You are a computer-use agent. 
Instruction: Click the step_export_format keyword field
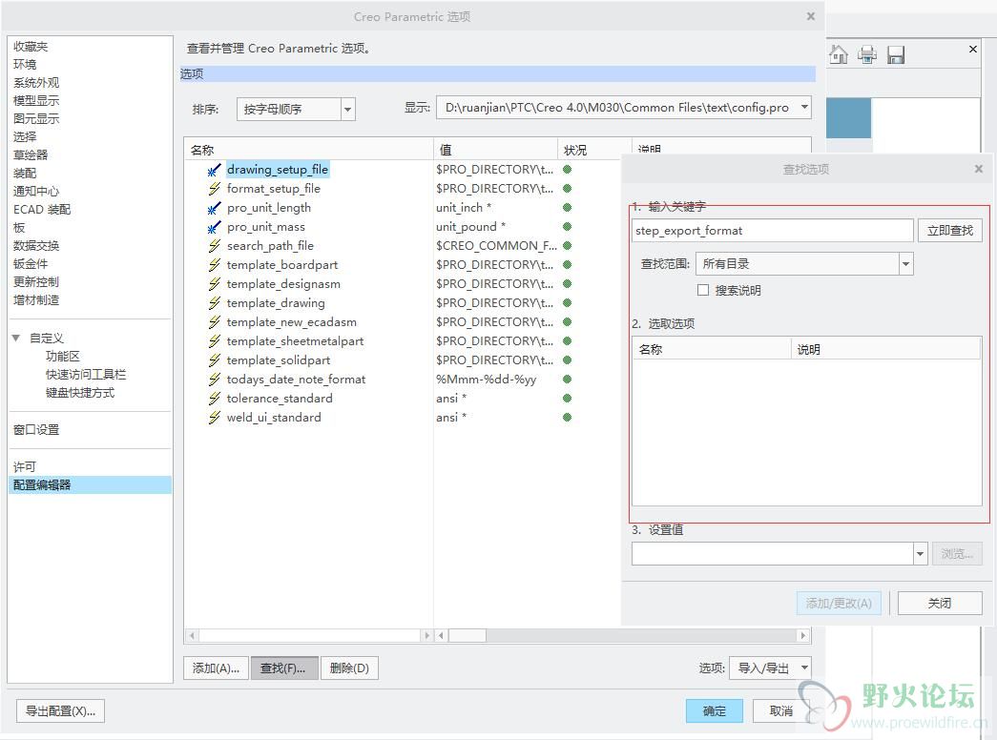tap(773, 231)
